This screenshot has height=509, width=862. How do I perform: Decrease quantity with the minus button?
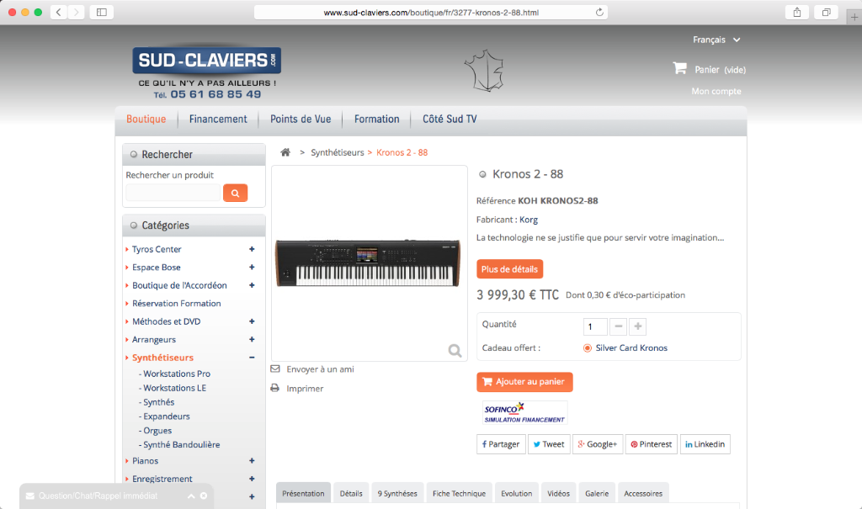tap(619, 326)
